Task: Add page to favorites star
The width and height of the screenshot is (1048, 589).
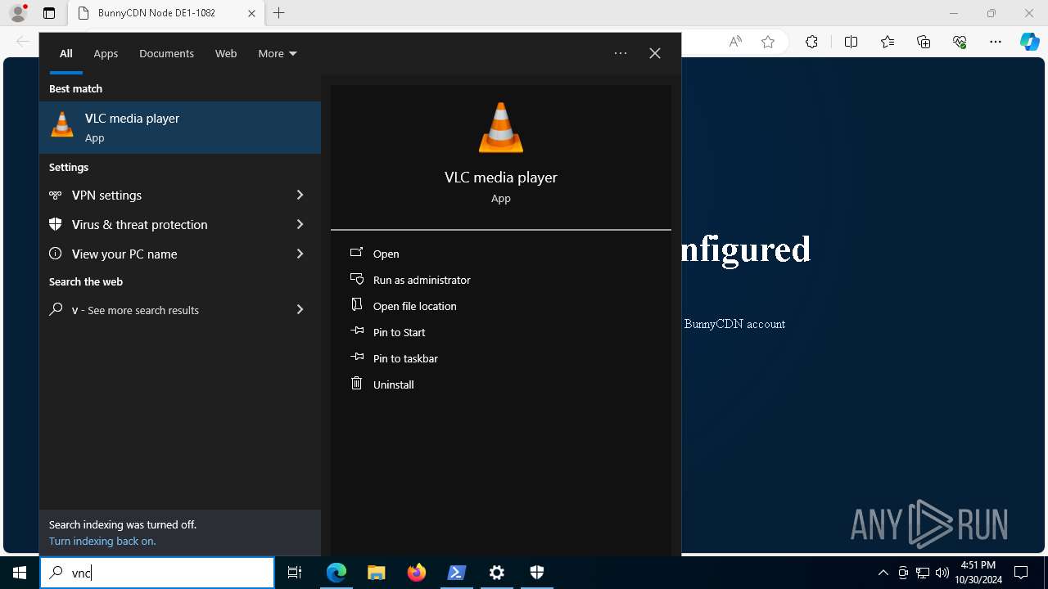Action: point(768,42)
